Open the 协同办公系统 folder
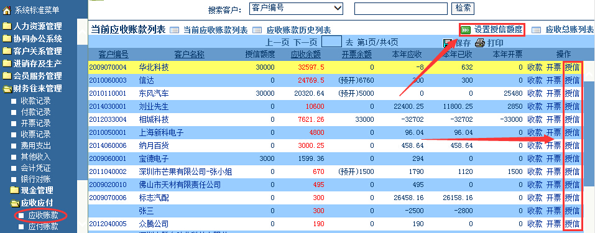The image size is (595, 233). point(32,39)
